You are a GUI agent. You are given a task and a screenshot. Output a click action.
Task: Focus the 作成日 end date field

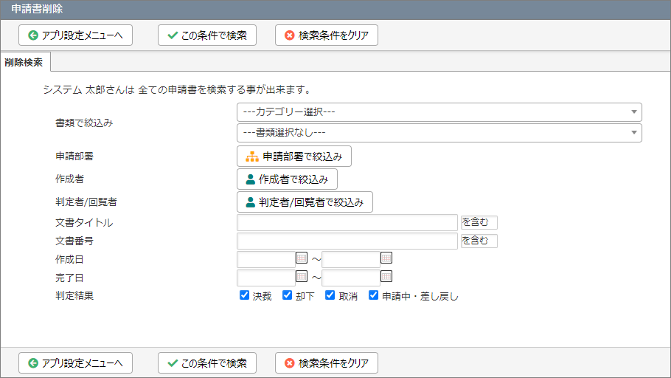pos(350,259)
